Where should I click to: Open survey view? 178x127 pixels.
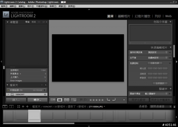coord(74,100)
